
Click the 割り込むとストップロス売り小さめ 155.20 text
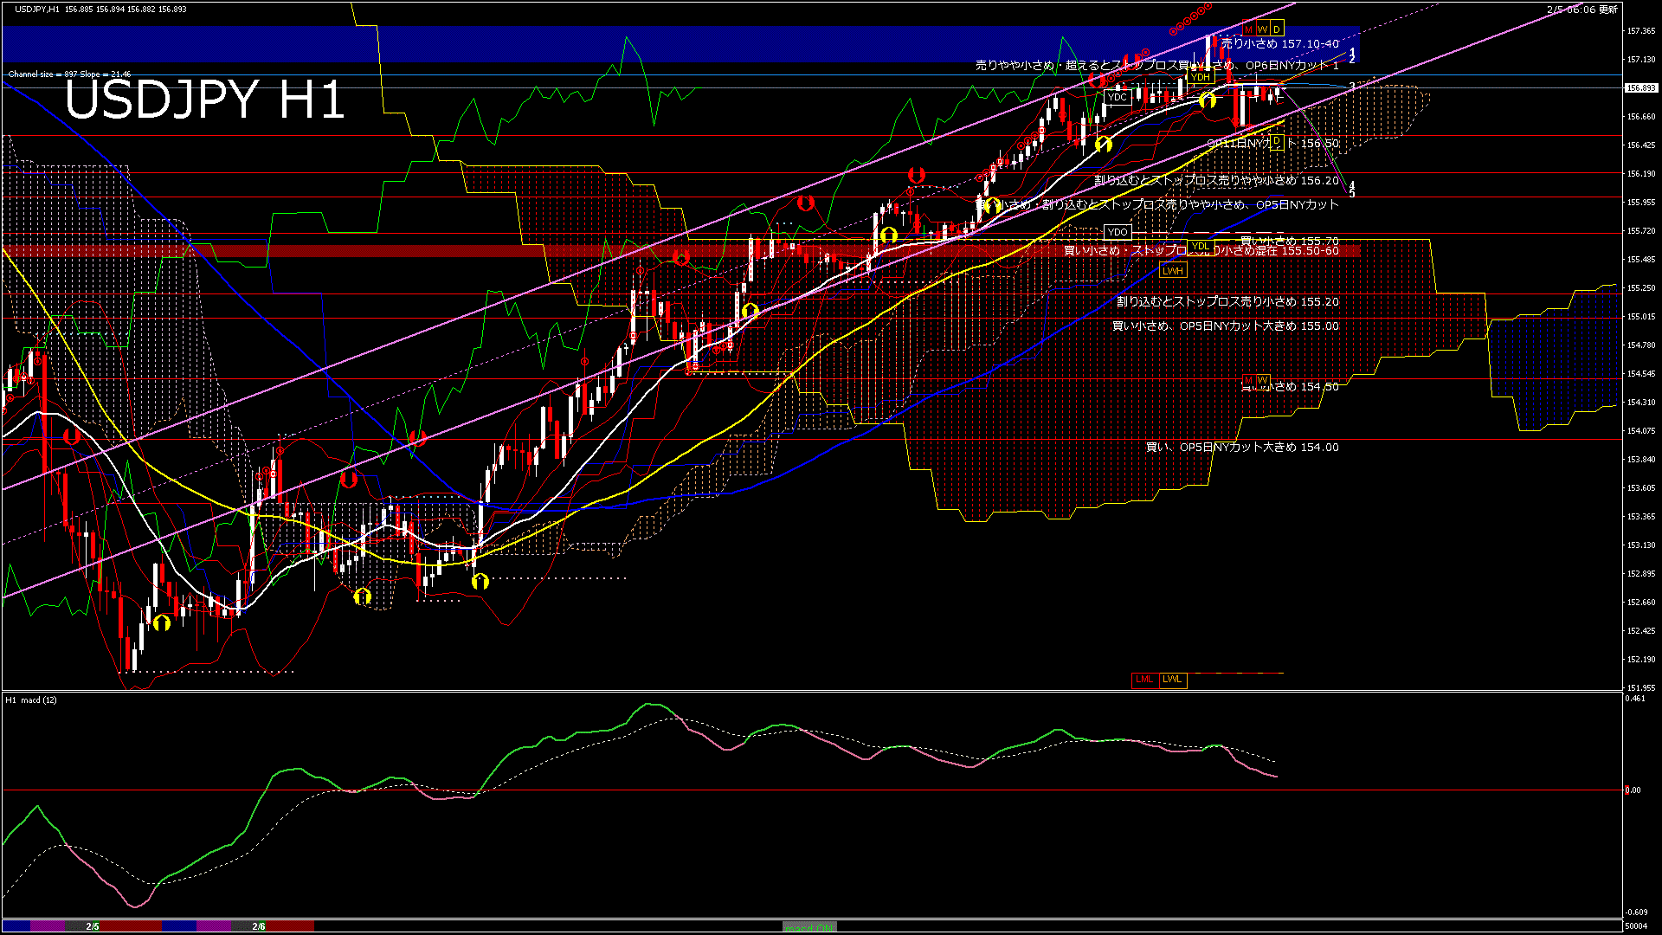tap(1227, 302)
